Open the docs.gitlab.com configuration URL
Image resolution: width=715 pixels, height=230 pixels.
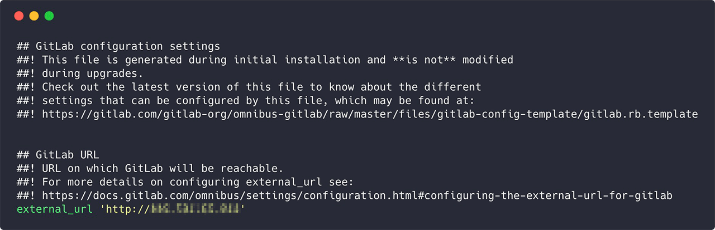(357, 195)
